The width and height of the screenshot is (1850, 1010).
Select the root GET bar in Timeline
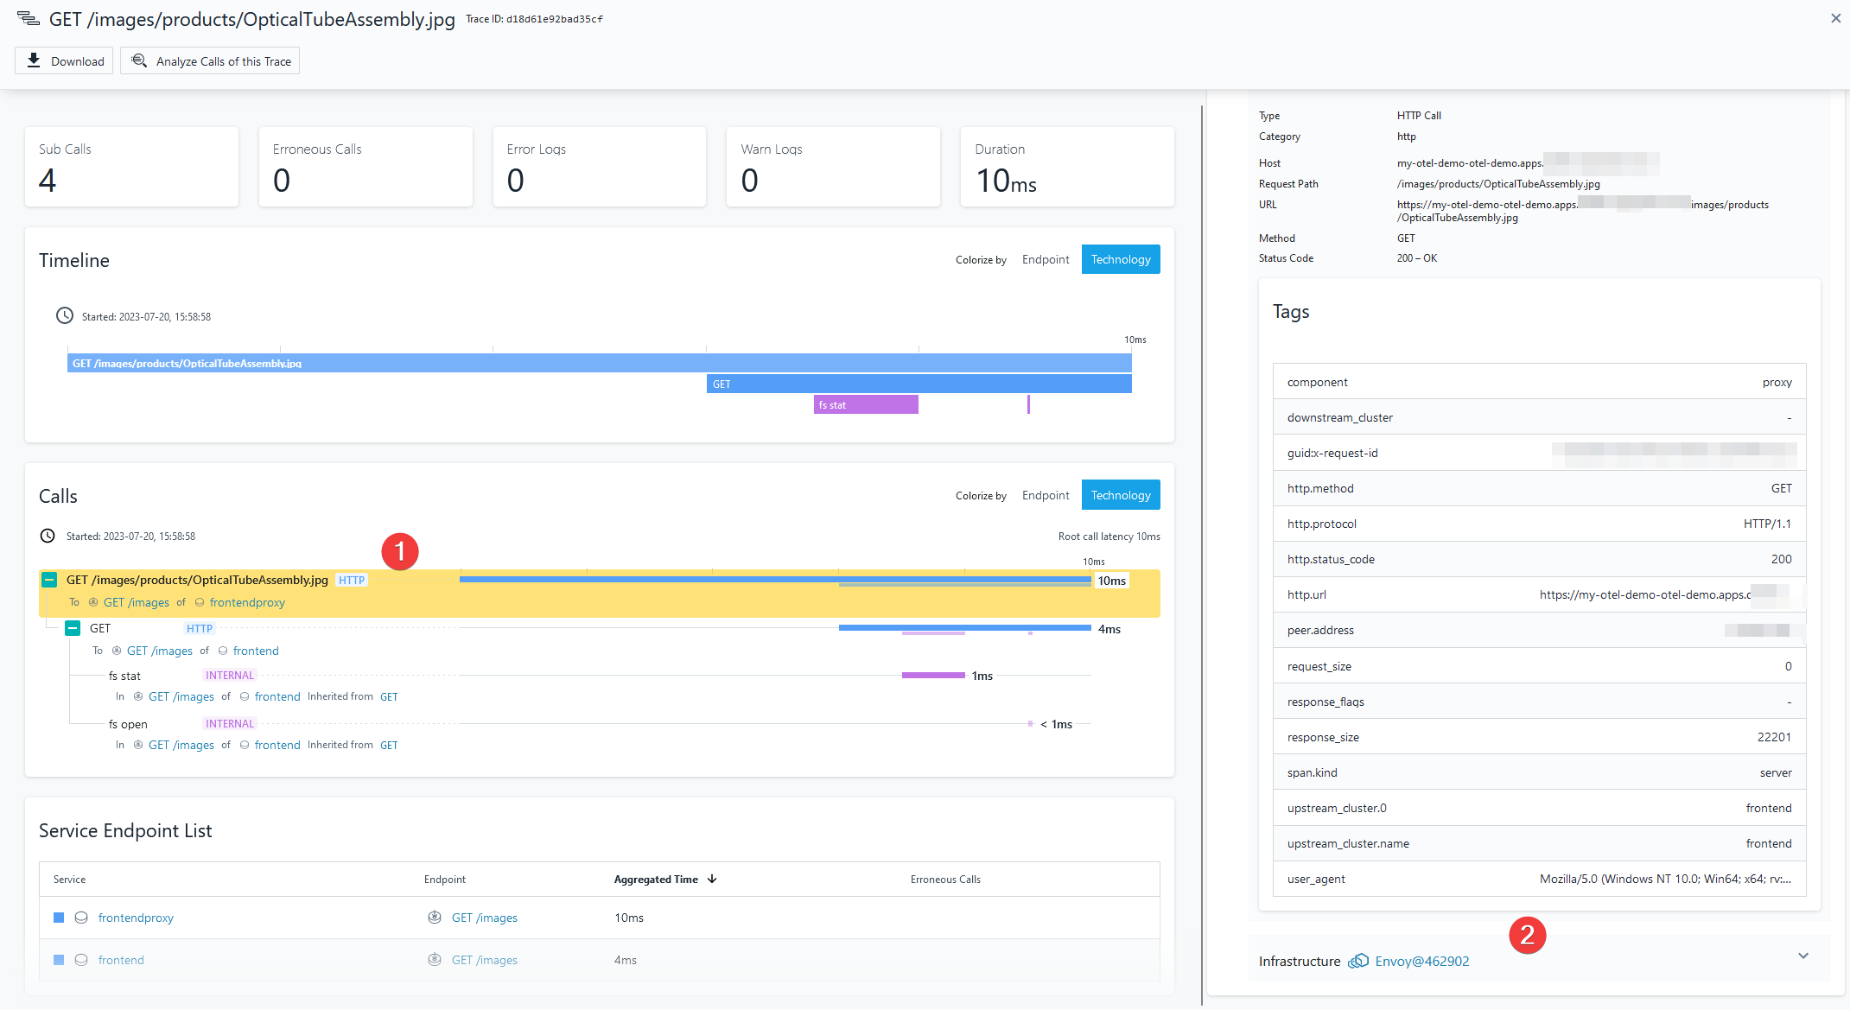600,363
